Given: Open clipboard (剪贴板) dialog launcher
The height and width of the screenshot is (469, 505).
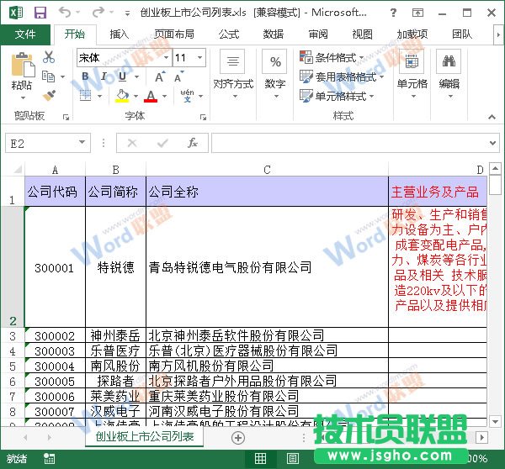Looking at the screenshot, I should 66,118.
